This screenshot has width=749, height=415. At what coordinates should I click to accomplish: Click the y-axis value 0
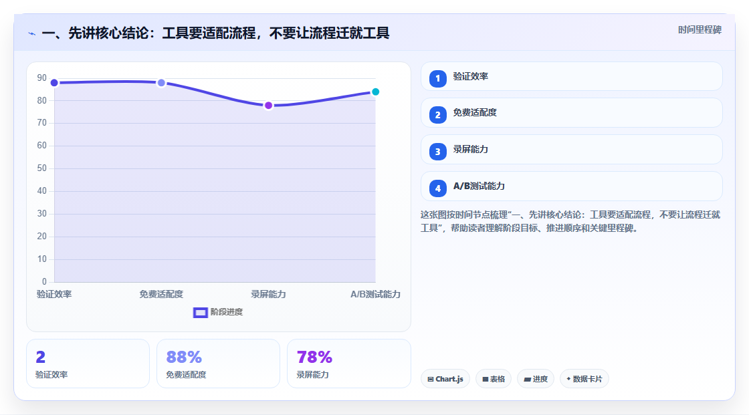click(44, 281)
